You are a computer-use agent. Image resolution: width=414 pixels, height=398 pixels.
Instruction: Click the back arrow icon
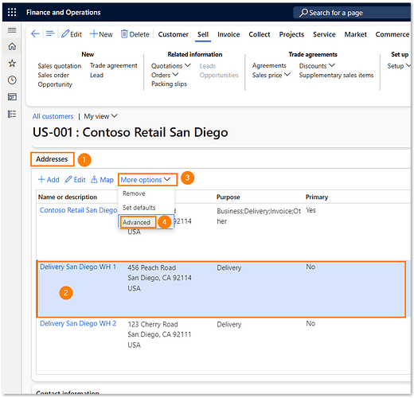(x=35, y=34)
